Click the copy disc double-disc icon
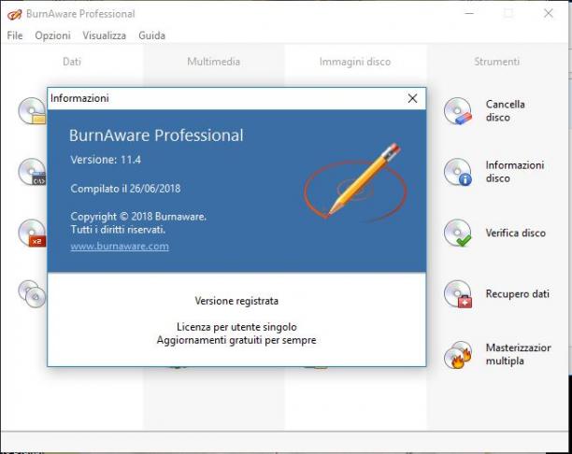The width and height of the screenshot is (572, 454). 33,294
